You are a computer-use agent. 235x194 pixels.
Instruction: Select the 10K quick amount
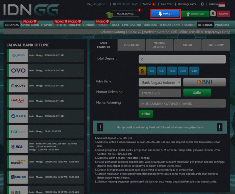152,71
